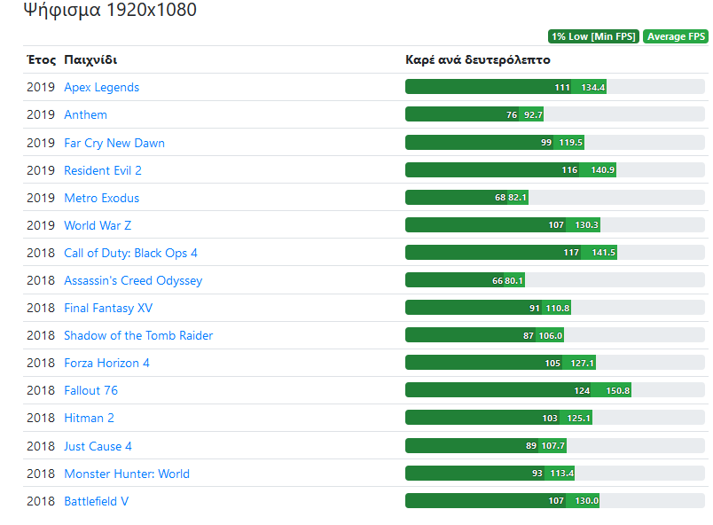This screenshot has width=713, height=525.
Task: Click the World War Z 130.3 value
Action: tap(586, 224)
